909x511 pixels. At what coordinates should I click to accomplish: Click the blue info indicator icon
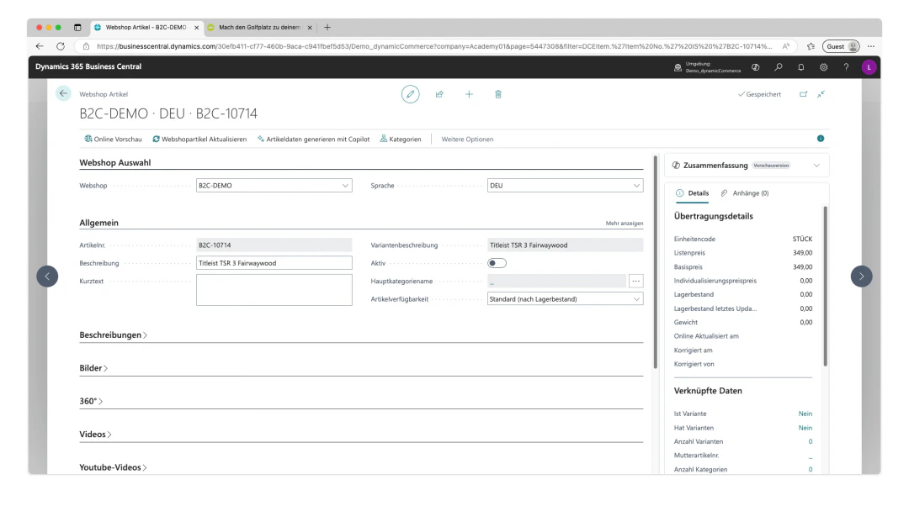click(821, 139)
